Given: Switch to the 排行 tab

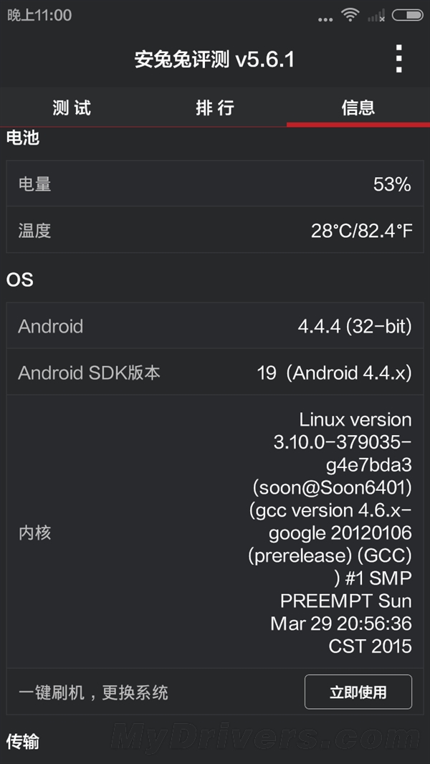Looking at the screenshot, I should click(215, 107).
